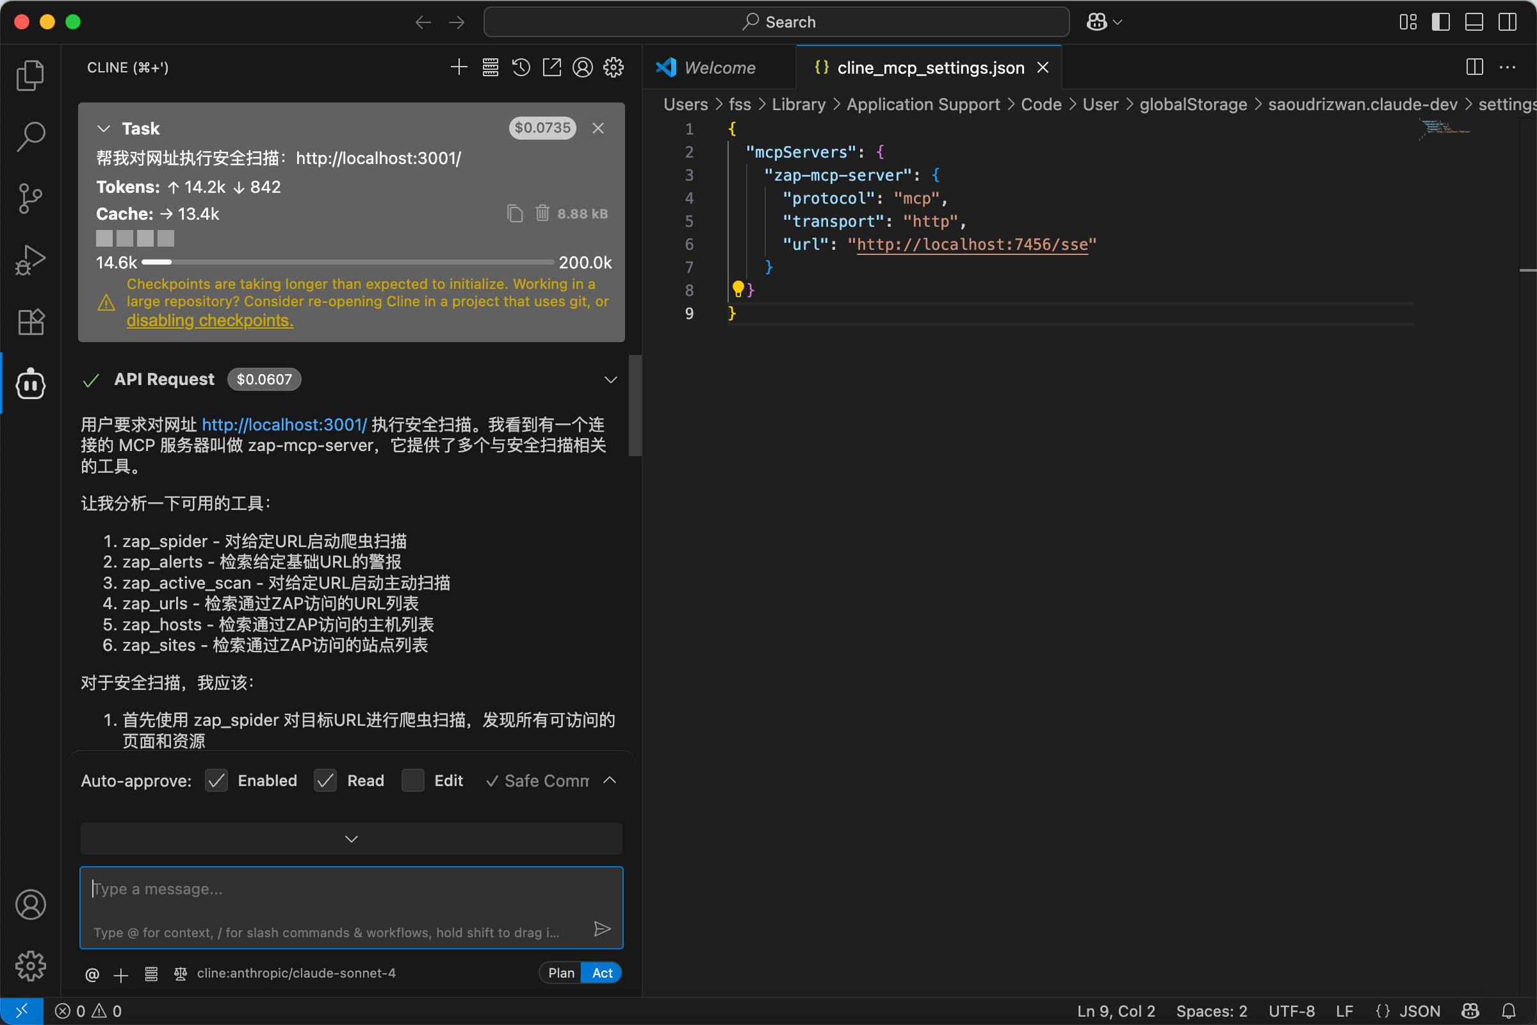
Task: Open Cline in editor popout icon
Action: click(x=551, y=67)
